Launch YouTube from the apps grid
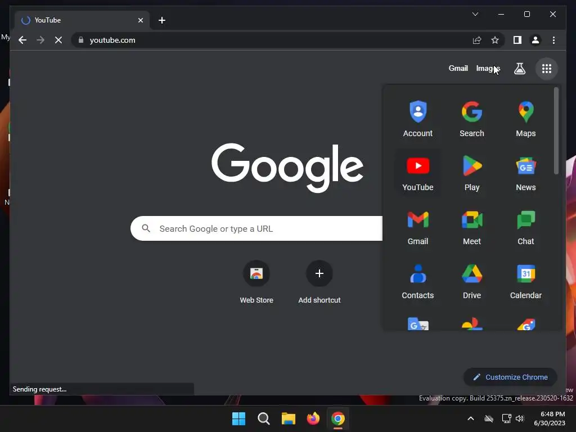 pyautogui.click(x=418, y=173)
